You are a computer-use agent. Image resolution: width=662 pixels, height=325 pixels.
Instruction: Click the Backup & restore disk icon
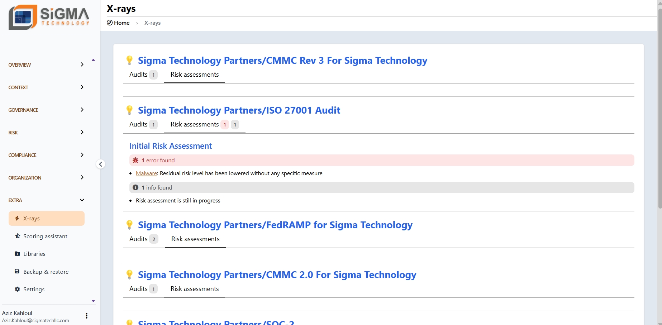click(x=17, y=272)
